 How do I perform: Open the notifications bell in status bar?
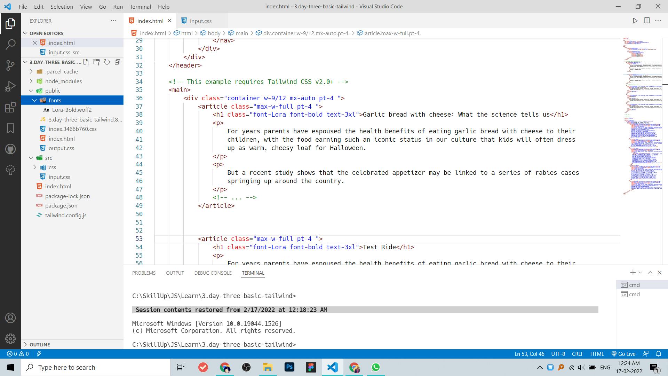(x=659, y=354)
